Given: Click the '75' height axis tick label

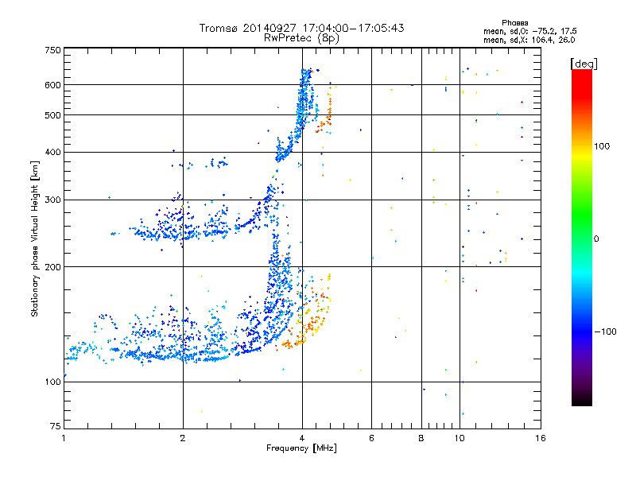Looking at the screenshot, I should pyautogui.click(x=56, y=426).
